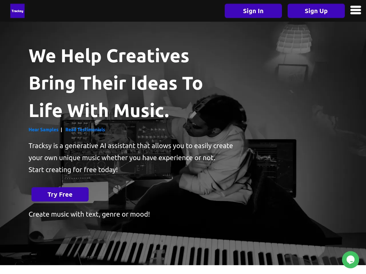Click the 'We Help Creatives' headline line

pyautogui.click(x=109, y=56)
